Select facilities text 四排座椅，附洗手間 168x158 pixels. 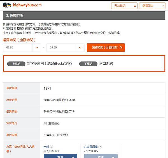(x=56, y=135)
